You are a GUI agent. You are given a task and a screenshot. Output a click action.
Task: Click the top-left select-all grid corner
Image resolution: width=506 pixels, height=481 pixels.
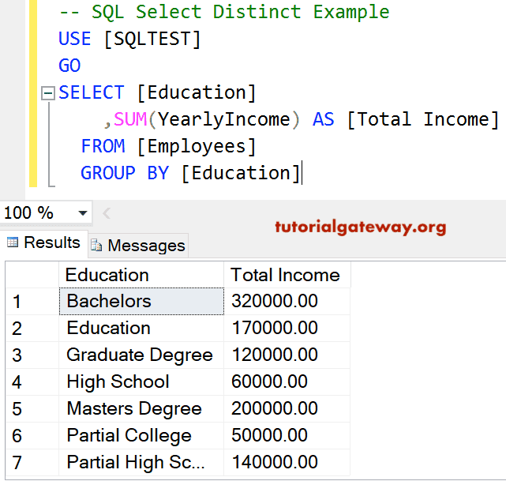[30, 275]
